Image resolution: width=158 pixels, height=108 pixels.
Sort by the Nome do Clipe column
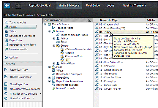(x=122, y=20)
